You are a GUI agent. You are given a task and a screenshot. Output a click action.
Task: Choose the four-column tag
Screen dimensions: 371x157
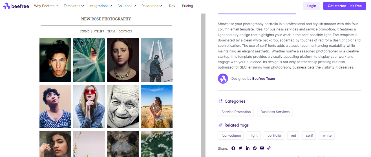tap(231, 136)
